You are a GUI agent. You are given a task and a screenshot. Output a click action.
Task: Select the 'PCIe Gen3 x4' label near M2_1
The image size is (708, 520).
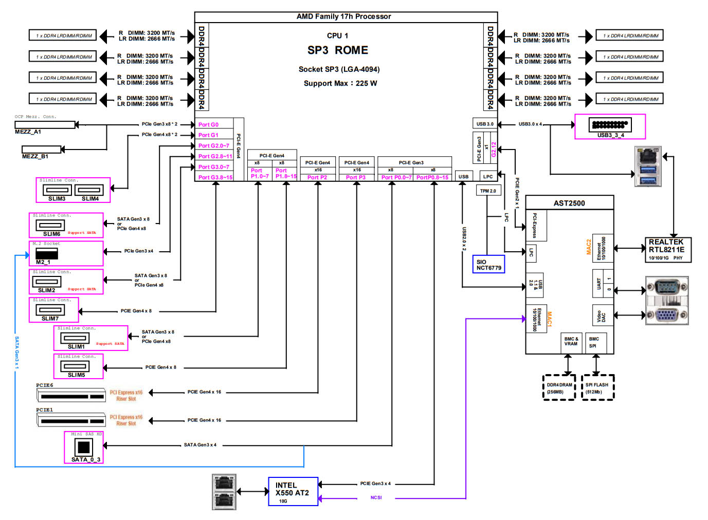139,251
